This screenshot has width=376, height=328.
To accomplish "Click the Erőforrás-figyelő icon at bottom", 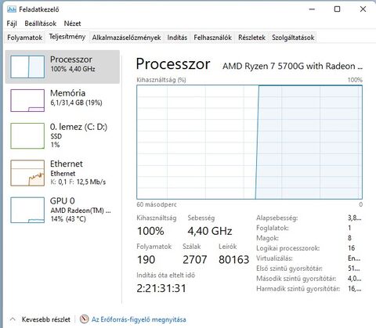I will click(85, 319).
